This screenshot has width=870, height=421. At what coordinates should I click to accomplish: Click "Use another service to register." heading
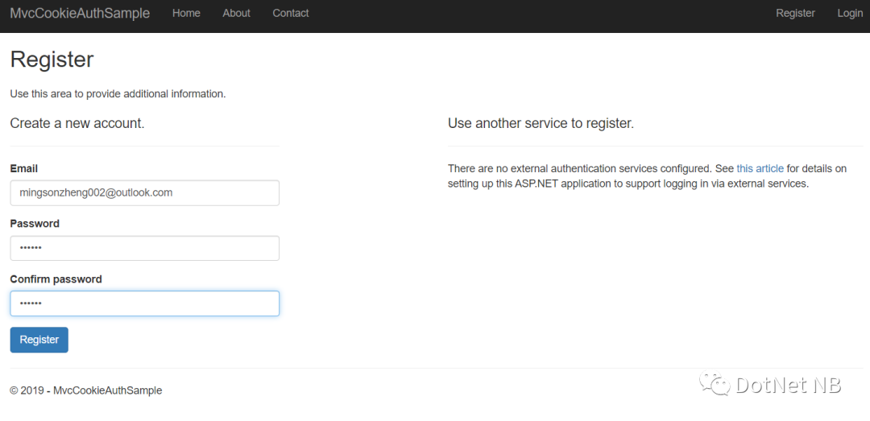coord(541,123)
